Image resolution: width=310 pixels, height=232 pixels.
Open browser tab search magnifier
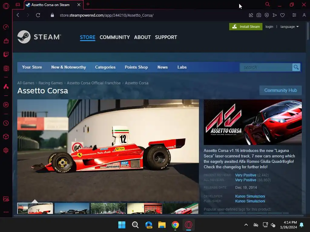tap(268, 4)
